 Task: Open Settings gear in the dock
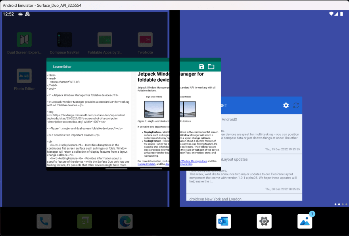(264, 221)
